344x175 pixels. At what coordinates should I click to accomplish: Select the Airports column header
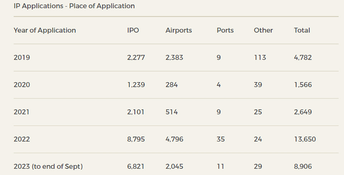(178, 30)
